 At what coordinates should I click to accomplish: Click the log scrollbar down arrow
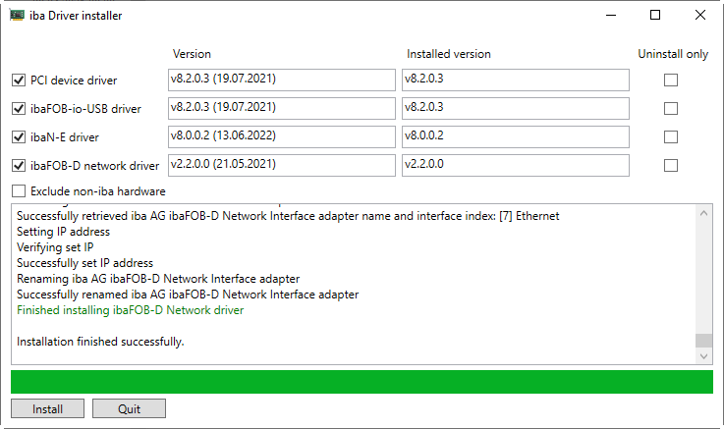pos(703,356)
